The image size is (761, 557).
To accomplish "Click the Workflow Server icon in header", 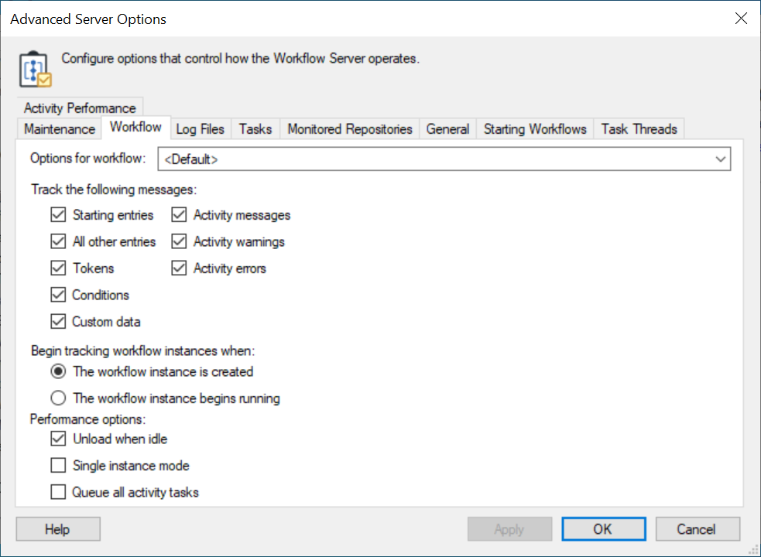I will [34, 69].
